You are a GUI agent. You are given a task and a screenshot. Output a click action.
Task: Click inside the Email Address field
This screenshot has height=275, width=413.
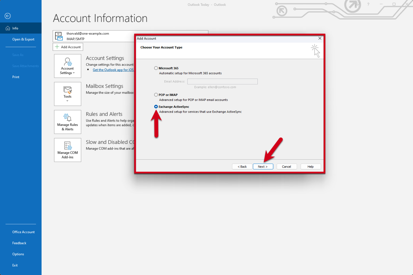tap(222, 81)
